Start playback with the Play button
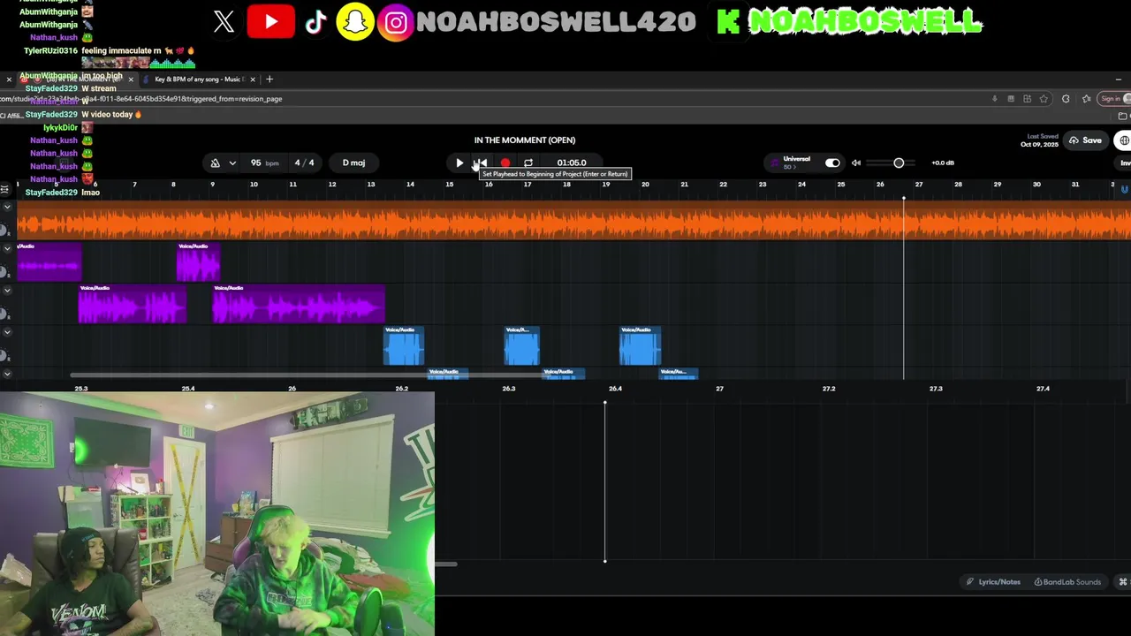1131x636 pixels. [459, 163]
